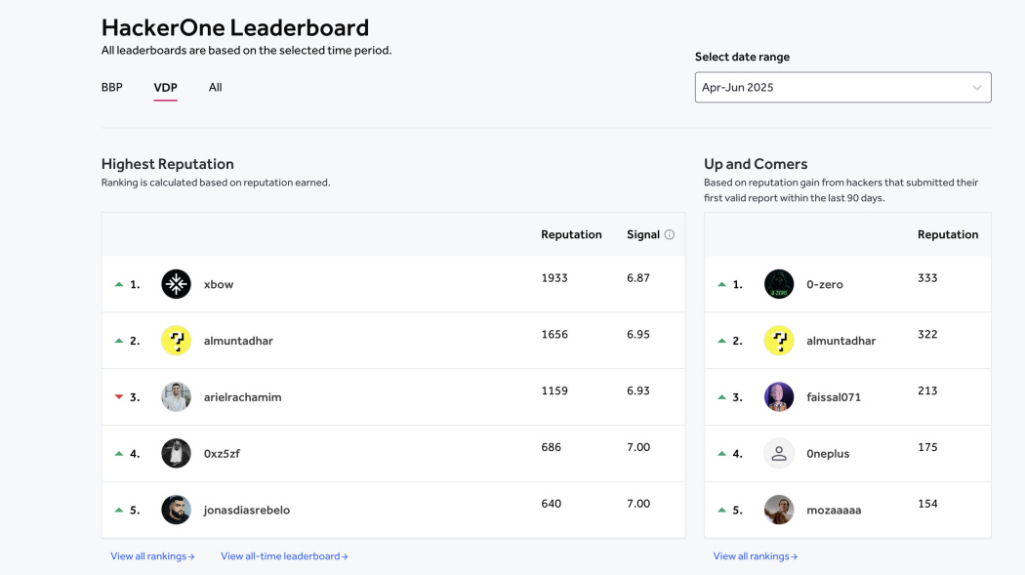Screen dimensions: 1025x575
Task: Select 0xz5zf's avatar photo
Action: (x=176, y=453)
